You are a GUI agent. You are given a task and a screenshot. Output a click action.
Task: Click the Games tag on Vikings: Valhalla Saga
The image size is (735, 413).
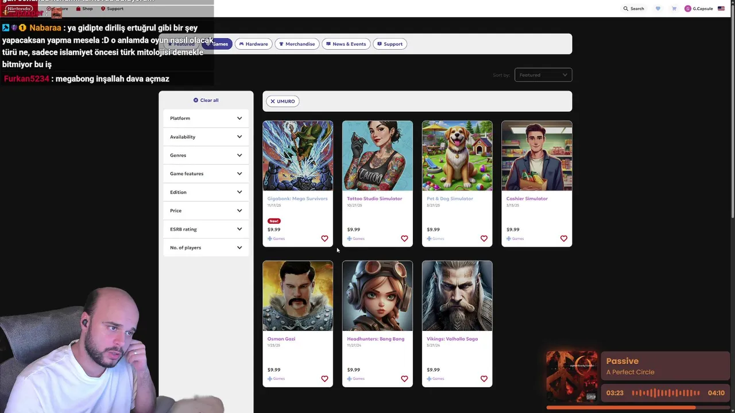tap(435, 379)
